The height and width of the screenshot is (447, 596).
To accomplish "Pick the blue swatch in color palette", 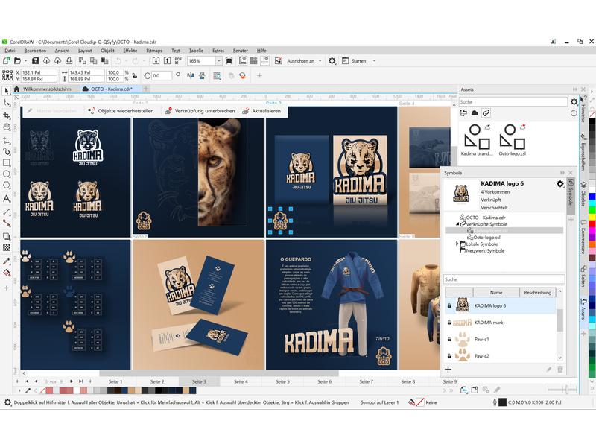I will pyautogui.click(x=592, y=197).
